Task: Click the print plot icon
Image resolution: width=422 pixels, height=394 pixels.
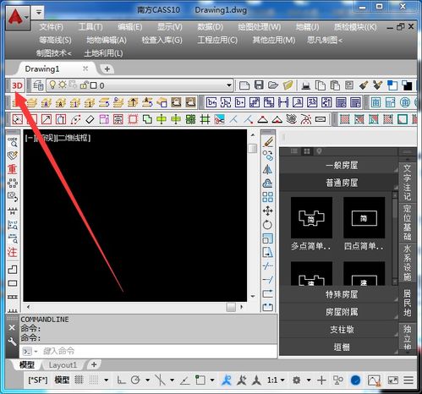Action: click(306, 85)
